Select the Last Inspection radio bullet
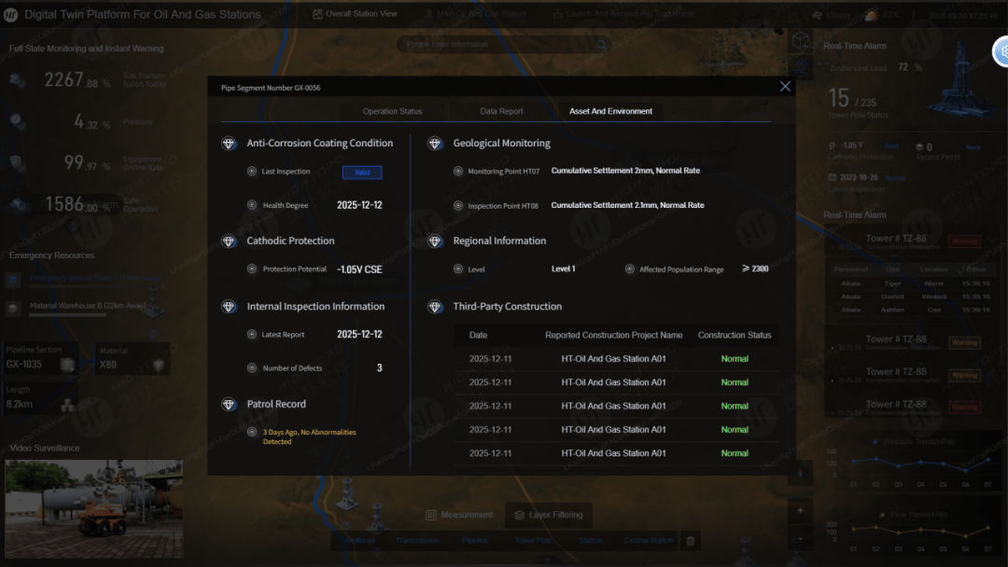The height and width of the screenshot is (567, 1008). (x=252, y=172)
